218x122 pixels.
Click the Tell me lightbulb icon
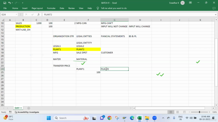click(x=98, y=8)
